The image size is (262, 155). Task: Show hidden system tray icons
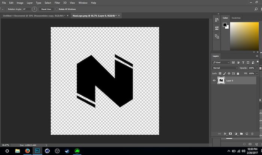point(229,151)
